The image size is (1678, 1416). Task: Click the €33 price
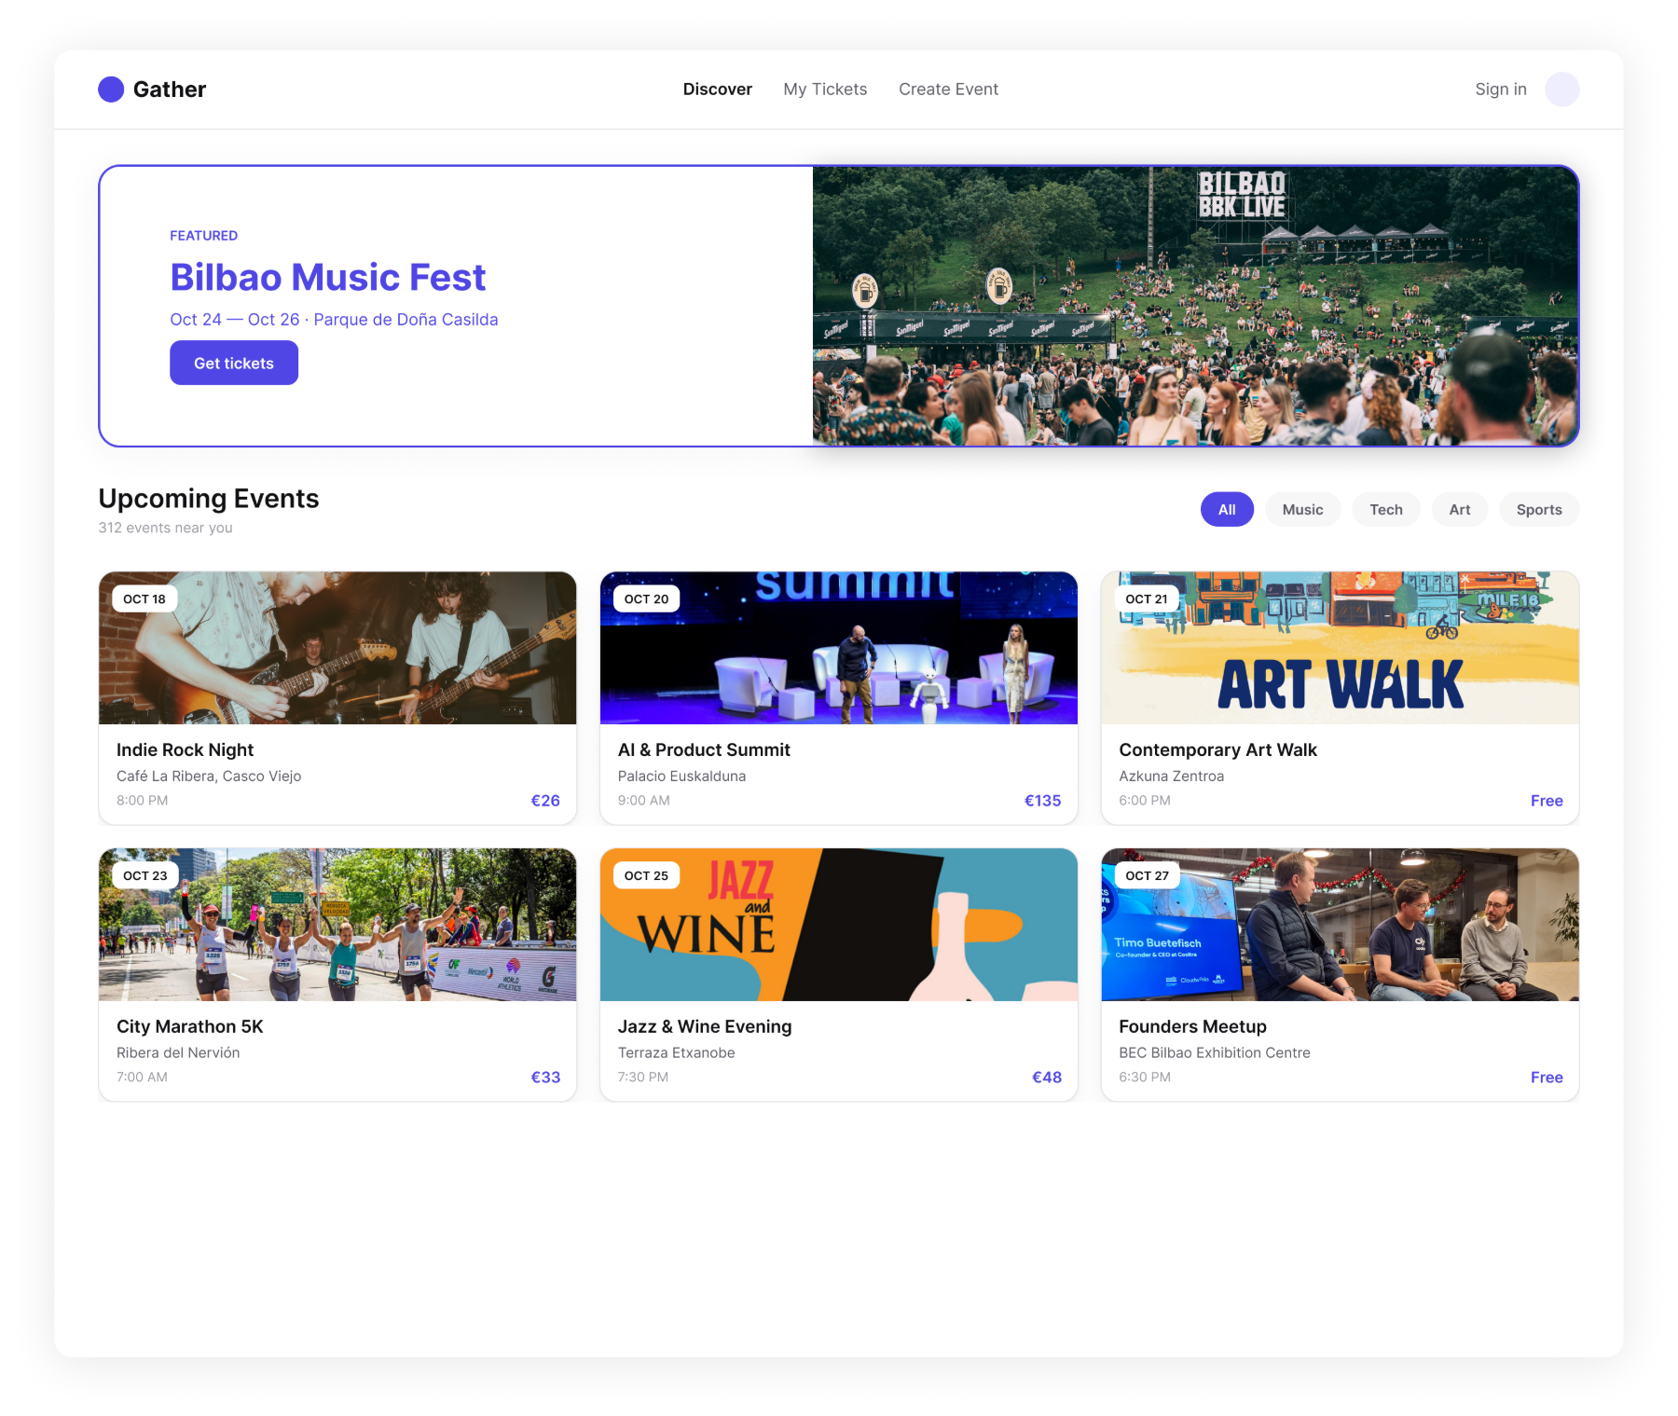tap(545, 1078)
